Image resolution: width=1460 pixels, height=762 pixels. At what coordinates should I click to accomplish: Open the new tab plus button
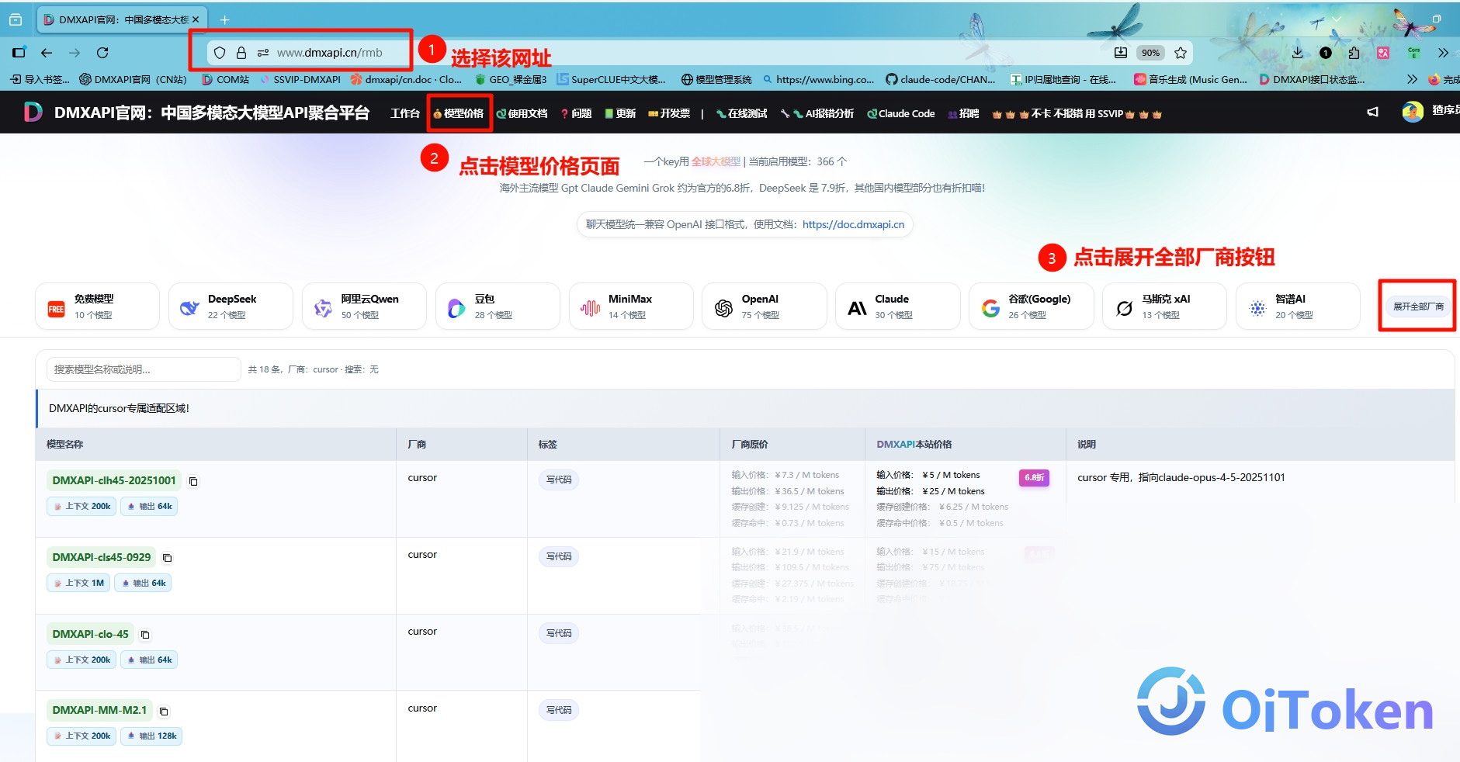[x=224, y=19]
